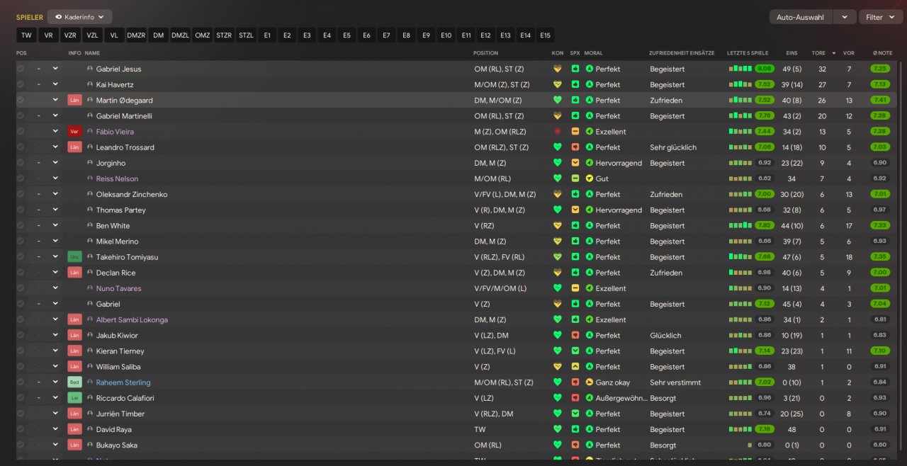Click the E15 substitute slot
The image size is (907, 466).
pyautogui.click(x=545, y=35)
